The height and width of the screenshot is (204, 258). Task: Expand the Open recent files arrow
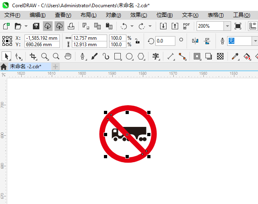[26, 26]
